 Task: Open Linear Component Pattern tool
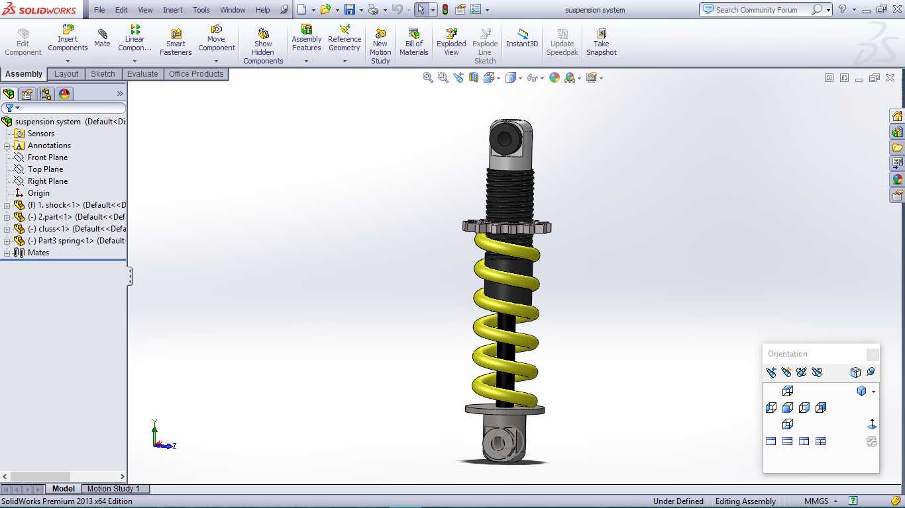point(134,38)
